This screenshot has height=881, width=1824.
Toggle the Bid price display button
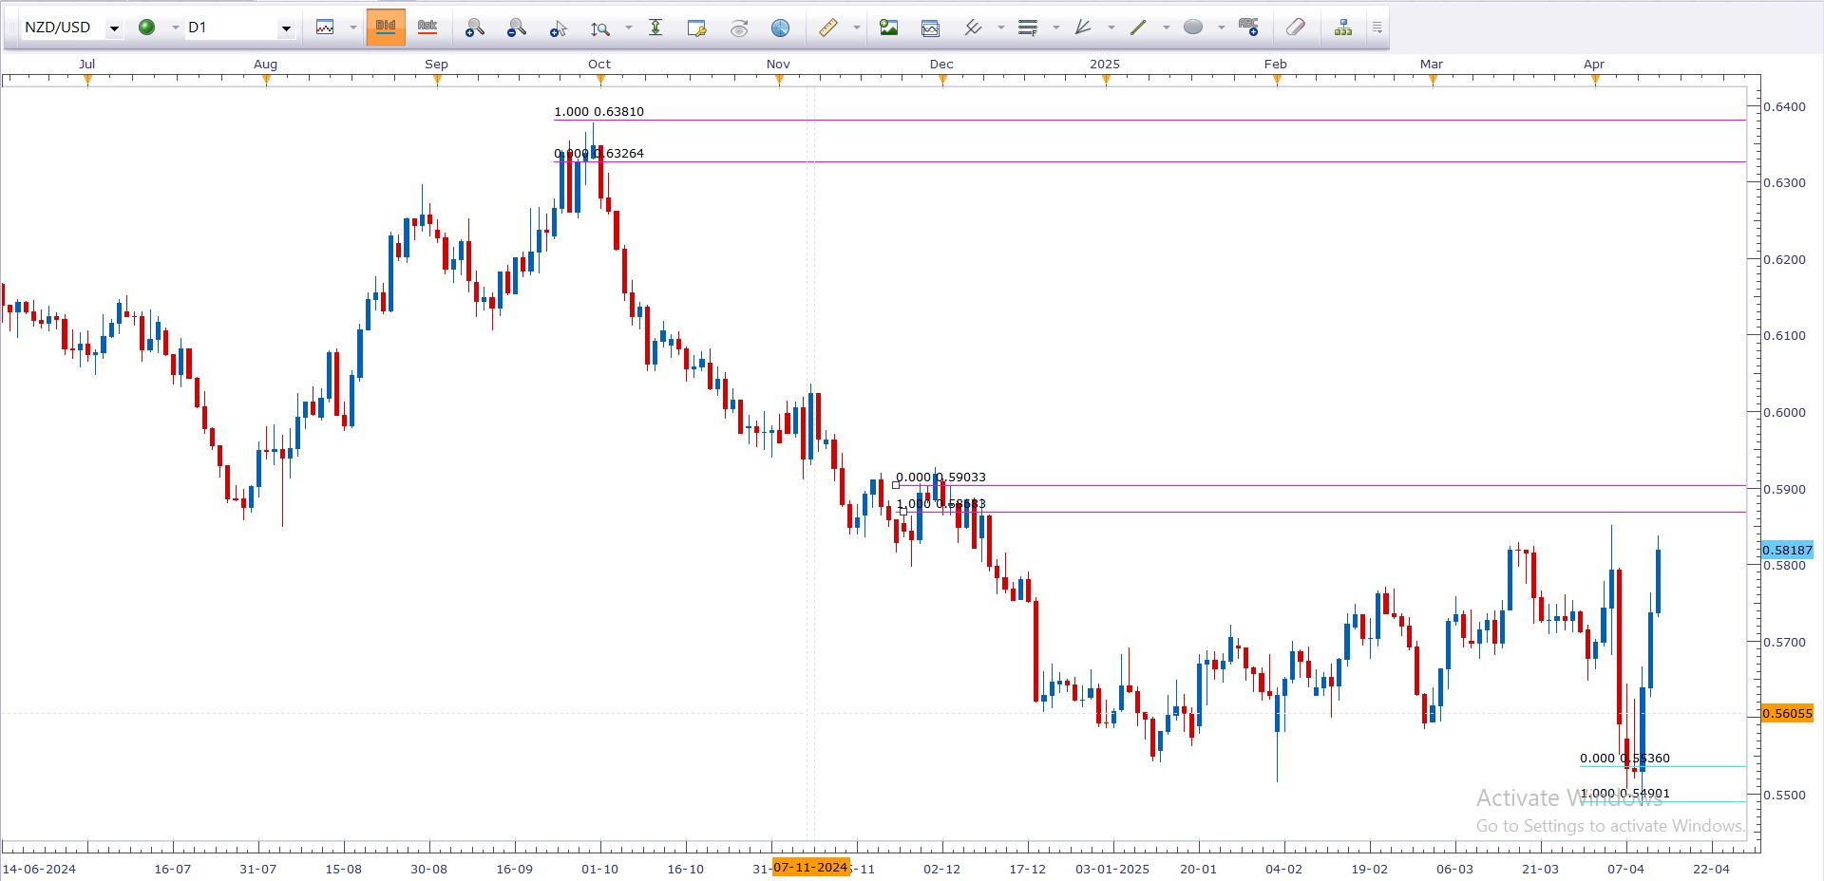[x=386, y=28]
